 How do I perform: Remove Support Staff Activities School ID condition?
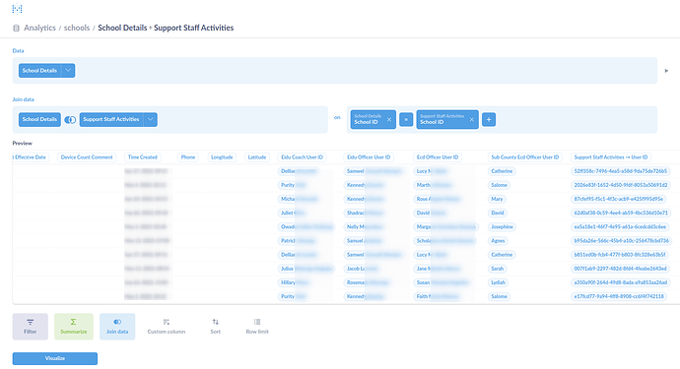point(471,119)
